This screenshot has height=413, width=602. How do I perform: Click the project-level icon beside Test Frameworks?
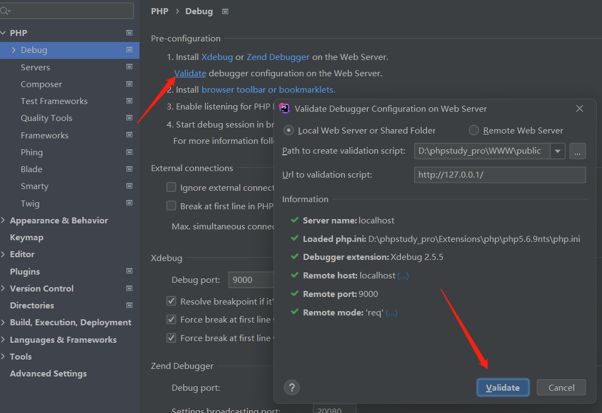129,101
